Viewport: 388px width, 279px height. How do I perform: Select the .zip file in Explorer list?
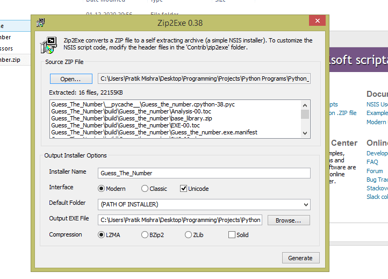tap(10, 60)
